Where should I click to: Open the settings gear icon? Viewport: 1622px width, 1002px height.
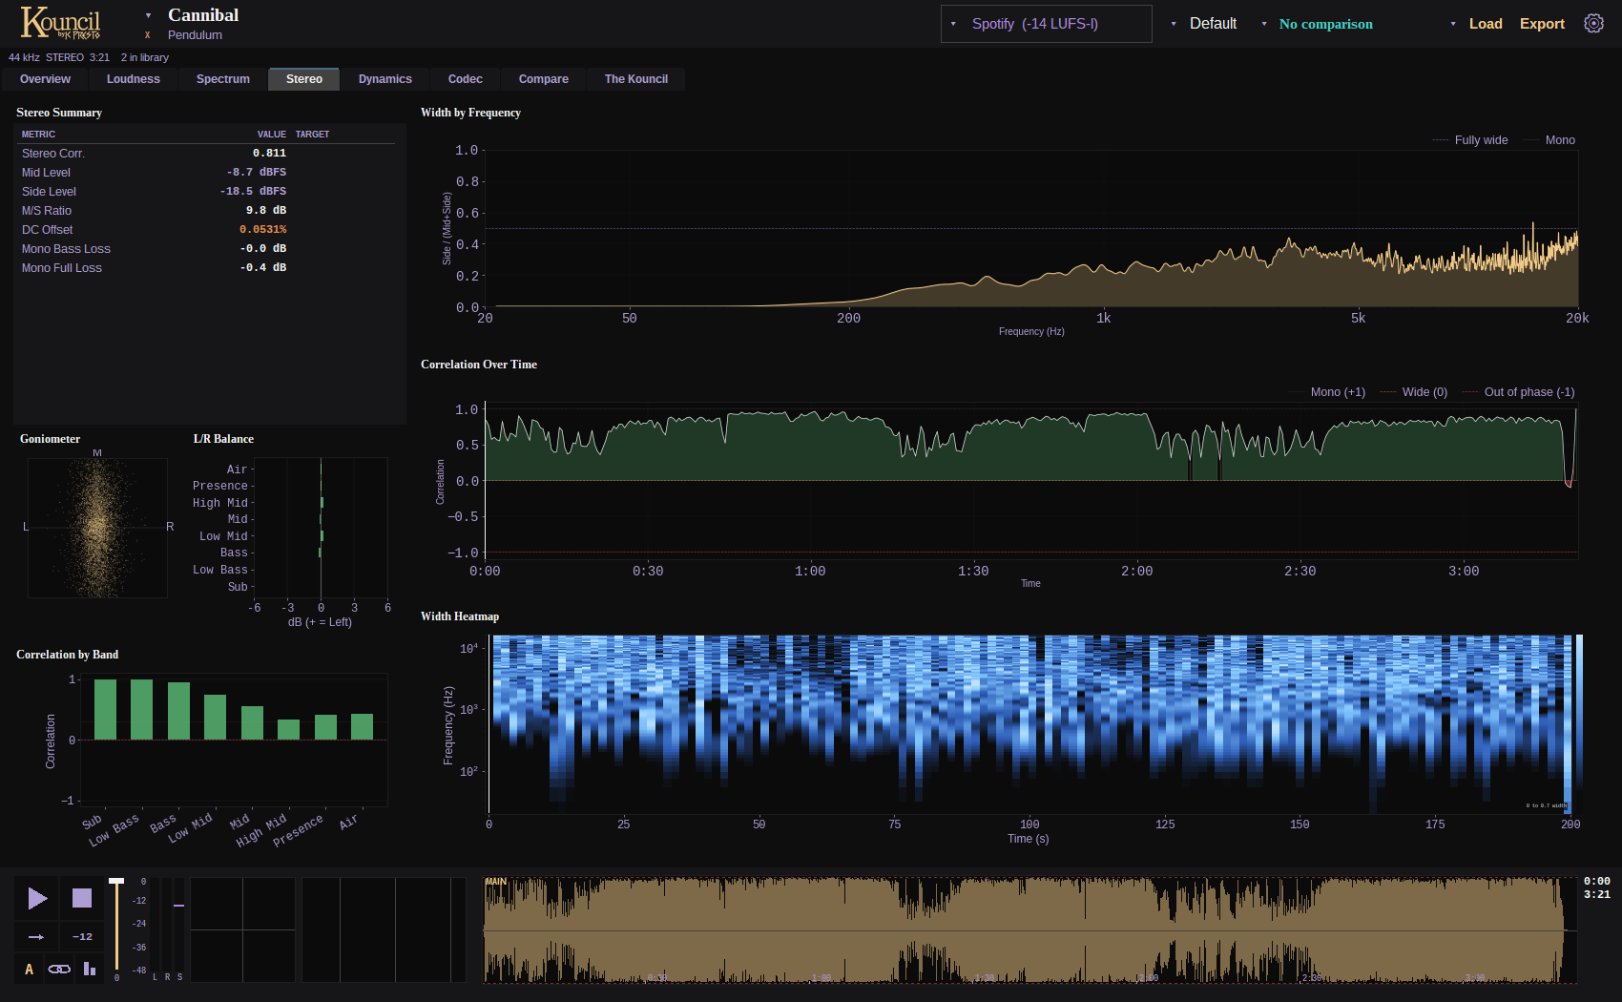1593,24
